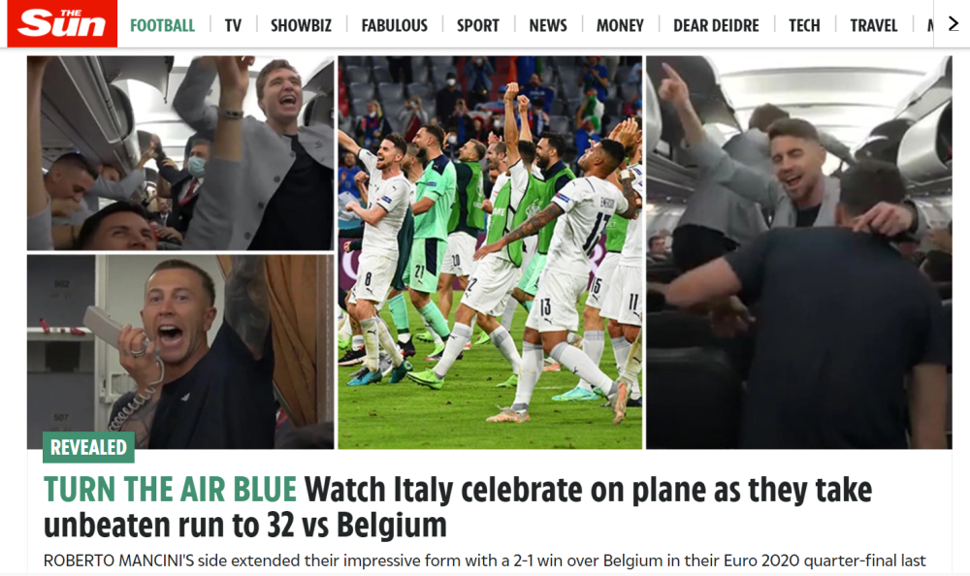Select FABULOUS in the navigation bar
This screenshot has width=970, height=576.
394,25
